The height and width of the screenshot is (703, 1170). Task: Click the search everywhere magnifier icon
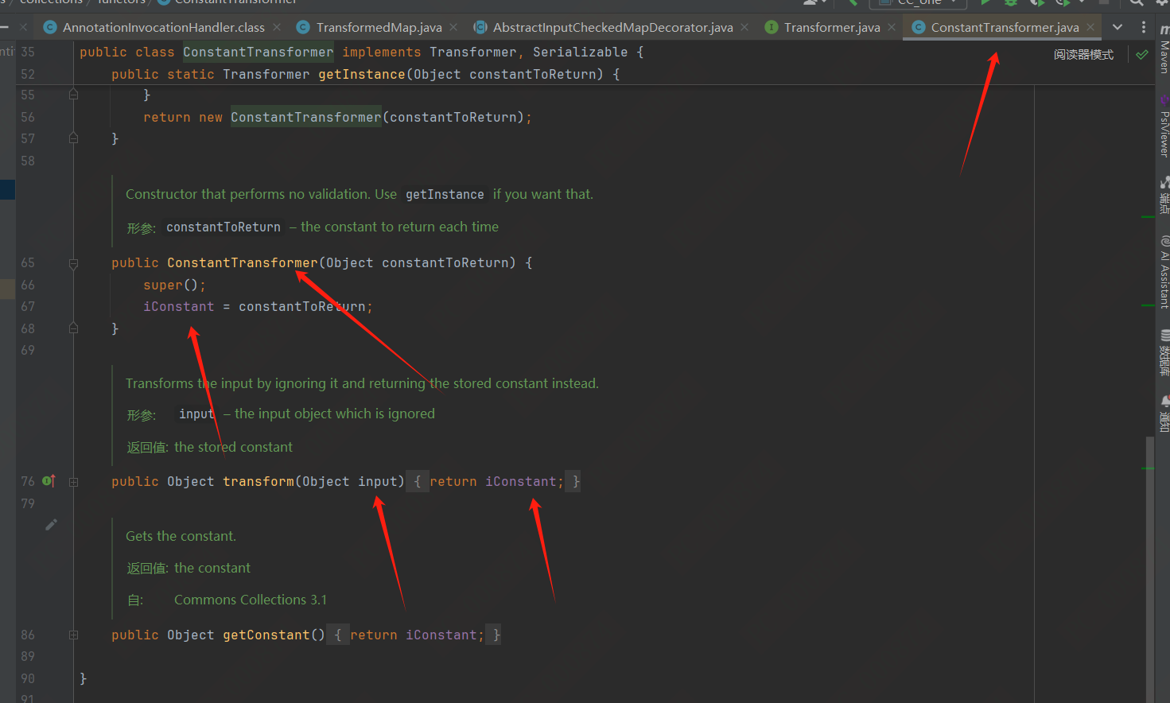[1136, 2]
